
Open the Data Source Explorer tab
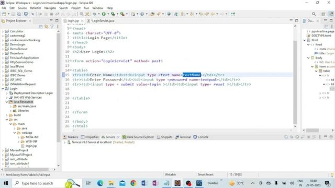click(138, 137)
